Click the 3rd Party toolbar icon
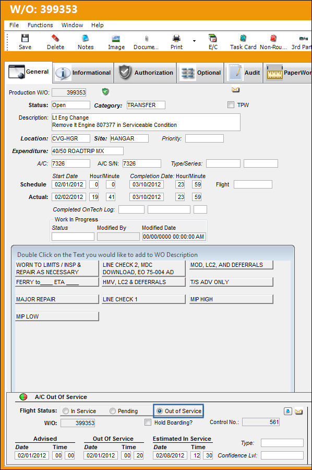 tap(303, 38)
